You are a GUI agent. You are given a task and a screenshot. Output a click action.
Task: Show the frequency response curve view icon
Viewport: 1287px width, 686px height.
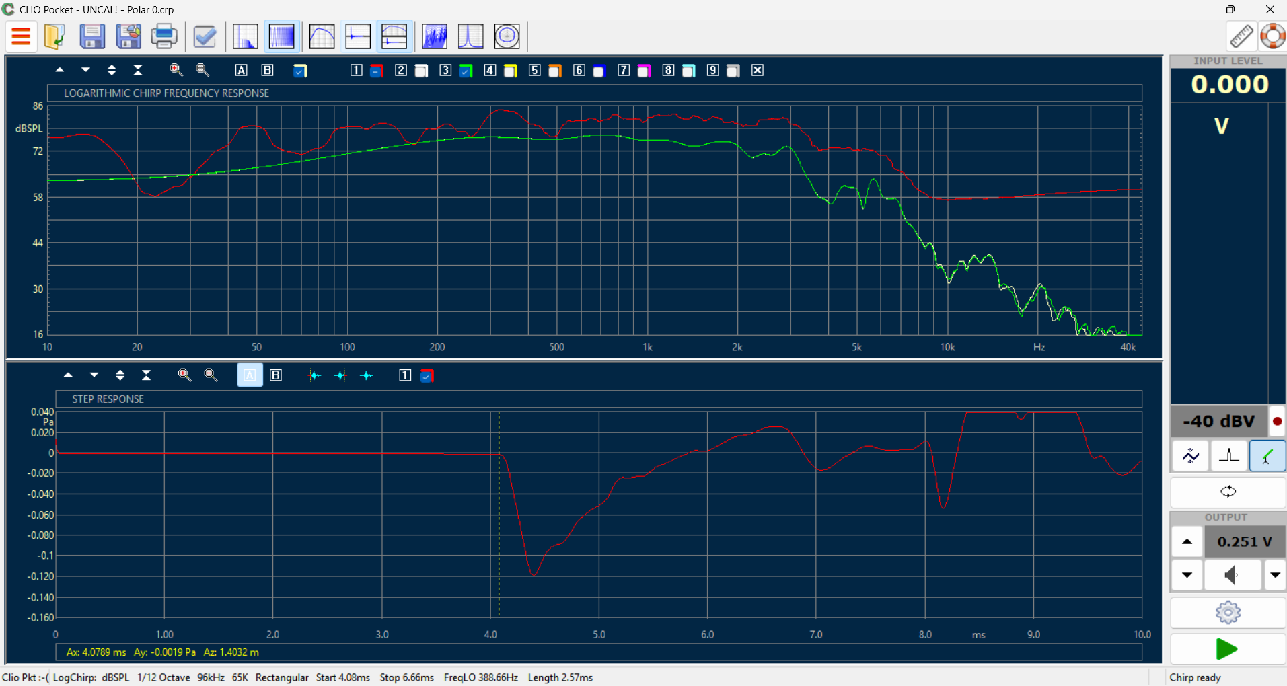322,36
